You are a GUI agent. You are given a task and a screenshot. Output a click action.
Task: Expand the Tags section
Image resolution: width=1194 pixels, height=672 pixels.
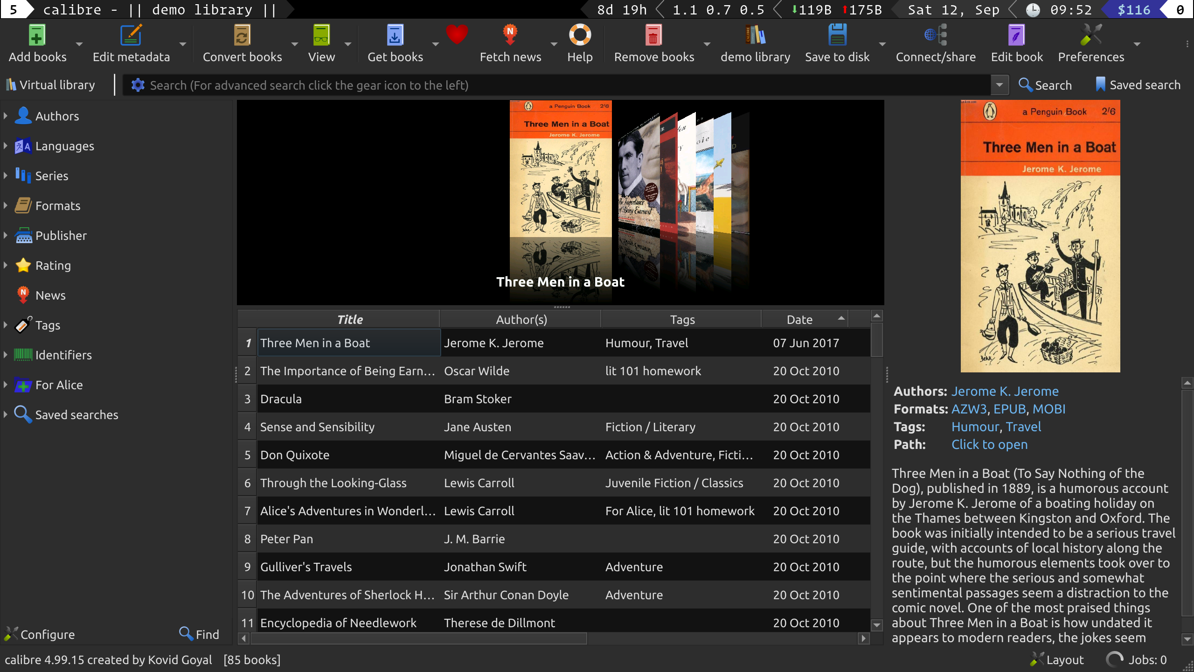pyautogui.click(x=6, y=325)
